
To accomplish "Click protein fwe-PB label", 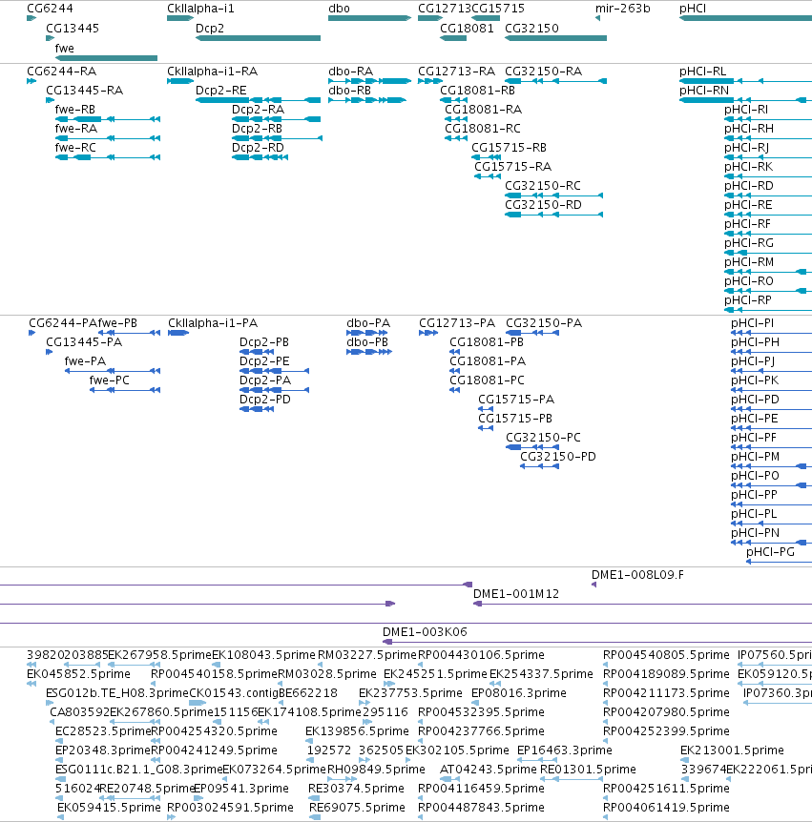I will (117, 323).
